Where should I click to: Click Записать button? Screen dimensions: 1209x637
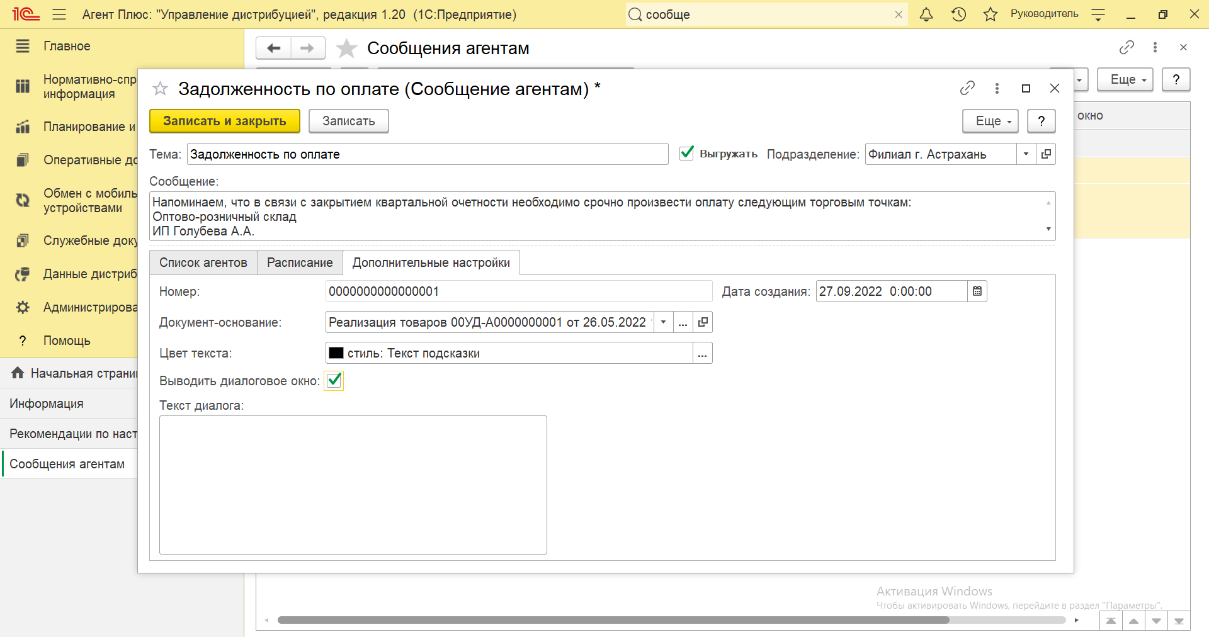349,121
